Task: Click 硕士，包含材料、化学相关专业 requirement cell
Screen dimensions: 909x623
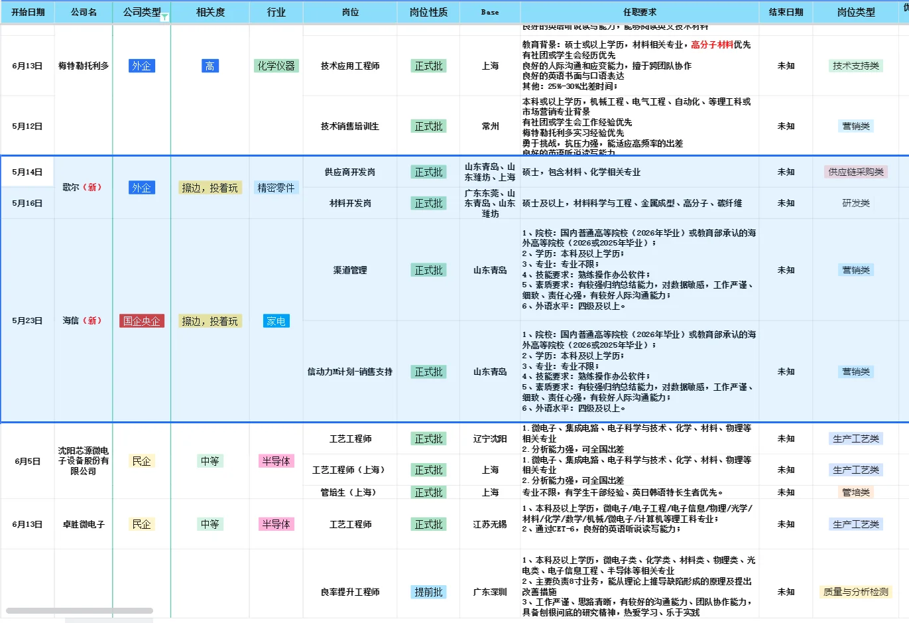Action: (x=640, y=172)
